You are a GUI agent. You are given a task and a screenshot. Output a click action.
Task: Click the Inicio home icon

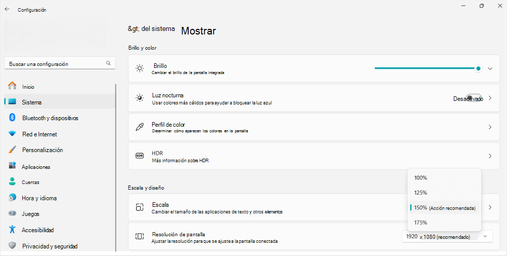(12, 86)
